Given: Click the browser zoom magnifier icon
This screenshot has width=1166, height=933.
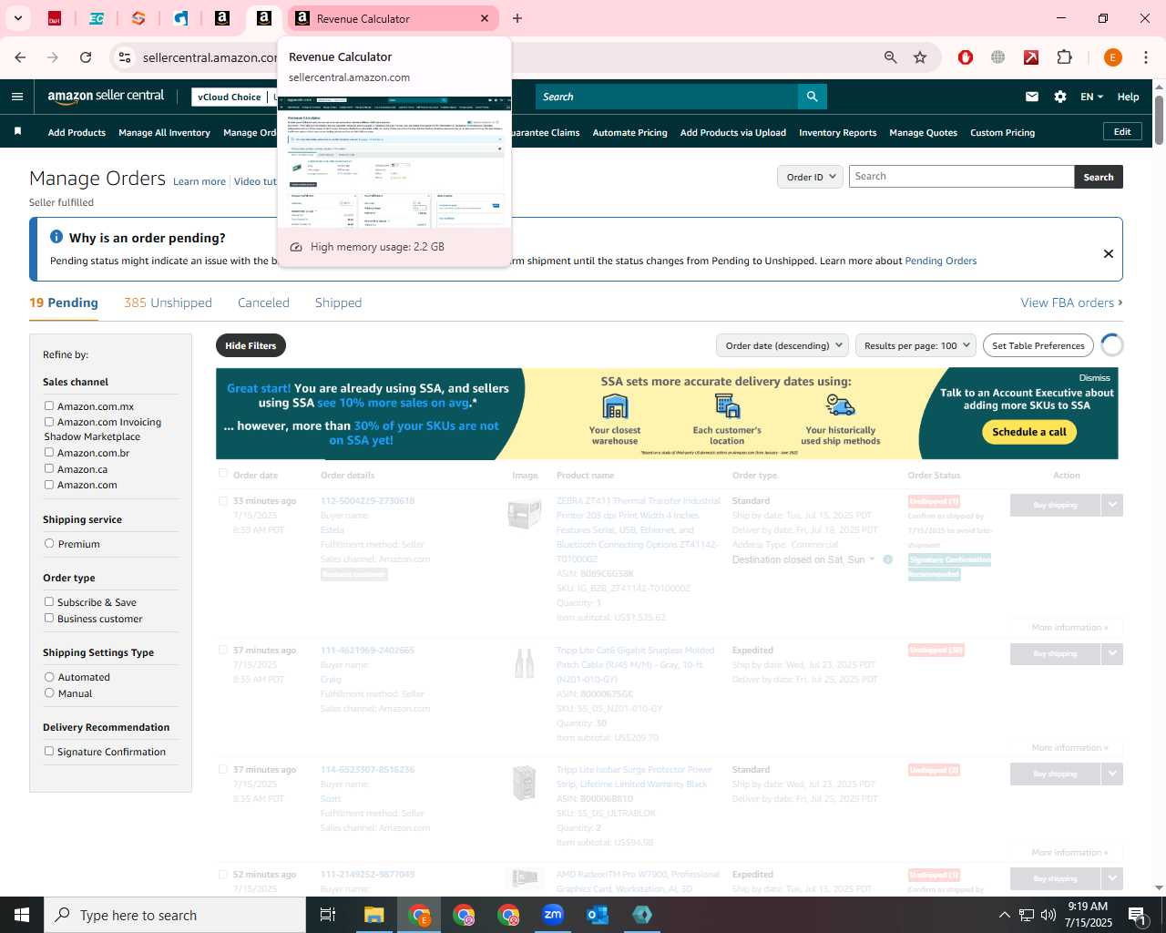Looking at the screenshot, I should point(890,57).
